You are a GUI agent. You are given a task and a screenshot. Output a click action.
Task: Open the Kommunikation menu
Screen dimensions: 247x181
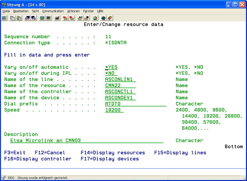pyautogui.click(x=53, y=11)
